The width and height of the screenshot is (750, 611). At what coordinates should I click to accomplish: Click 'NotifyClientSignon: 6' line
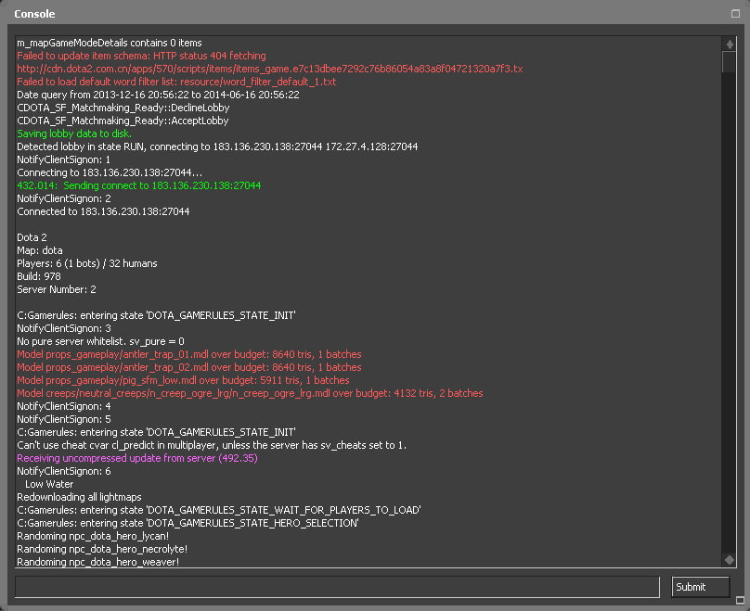click(64, 471)
